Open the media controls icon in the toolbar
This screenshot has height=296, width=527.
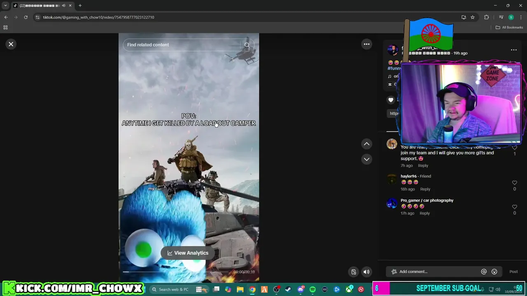(x=501, y=17)
